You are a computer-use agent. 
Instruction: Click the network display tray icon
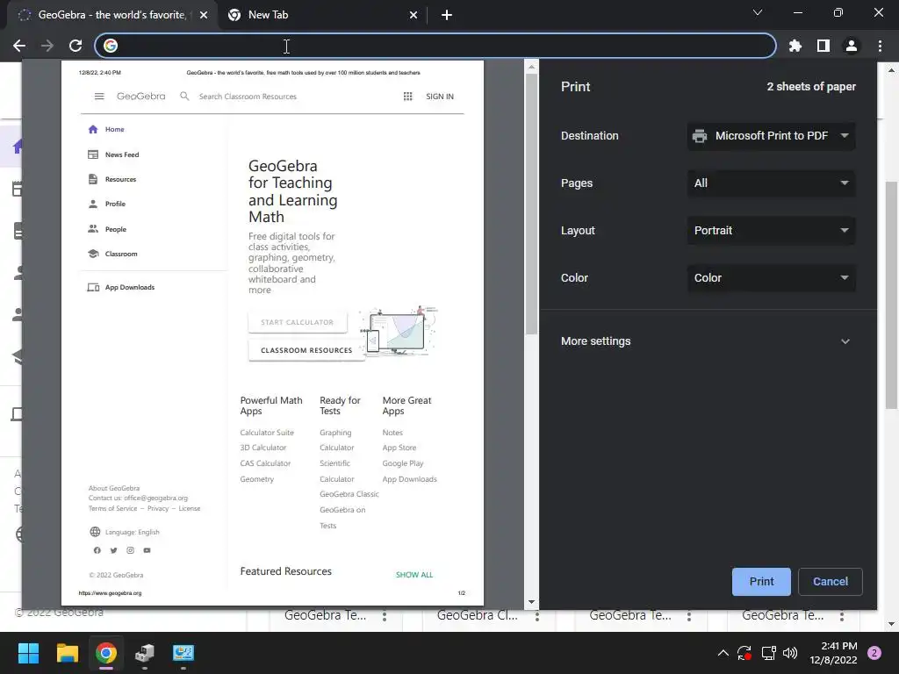pyautogui.click(x=768, y=653)
